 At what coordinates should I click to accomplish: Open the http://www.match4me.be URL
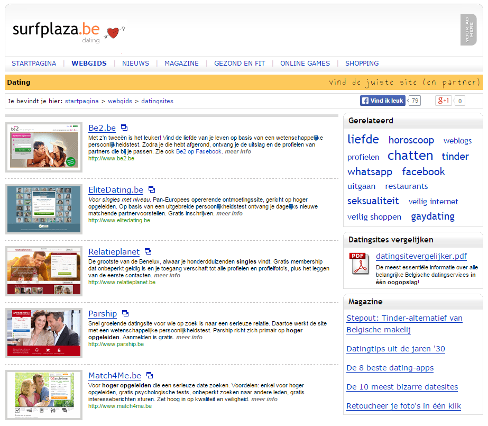click(120, 406)
